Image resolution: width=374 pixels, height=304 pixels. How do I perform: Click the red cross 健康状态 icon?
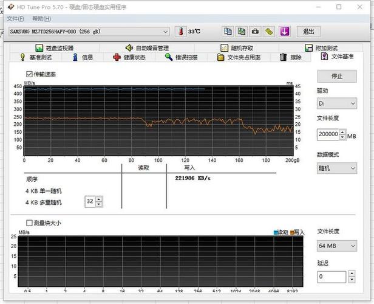point(117,57)
